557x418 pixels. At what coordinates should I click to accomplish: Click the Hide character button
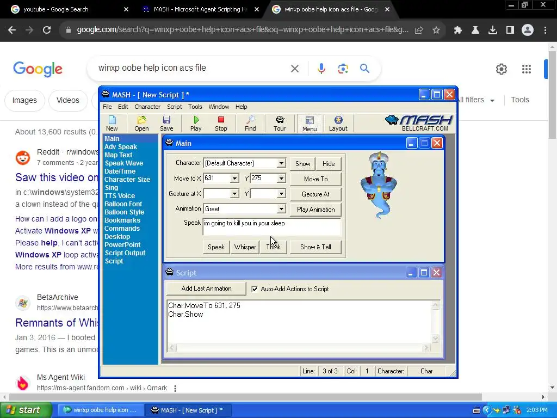click(x=329, y=163)
